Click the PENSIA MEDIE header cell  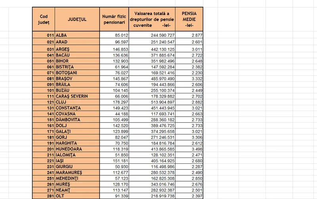click(189, 19)
